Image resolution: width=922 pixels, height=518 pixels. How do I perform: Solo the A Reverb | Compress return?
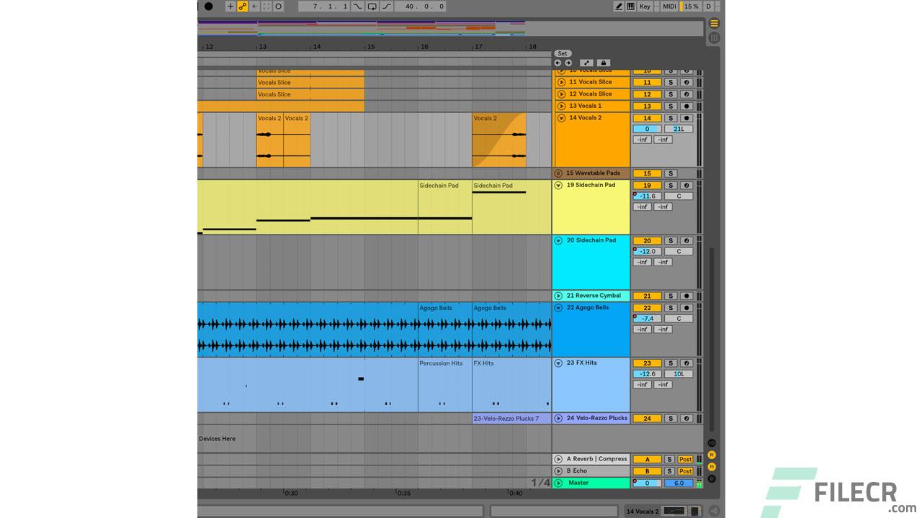670,460
